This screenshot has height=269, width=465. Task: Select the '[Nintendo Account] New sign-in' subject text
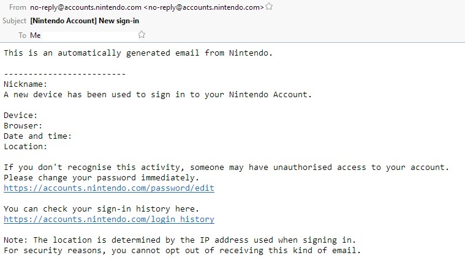click(85, 21)
